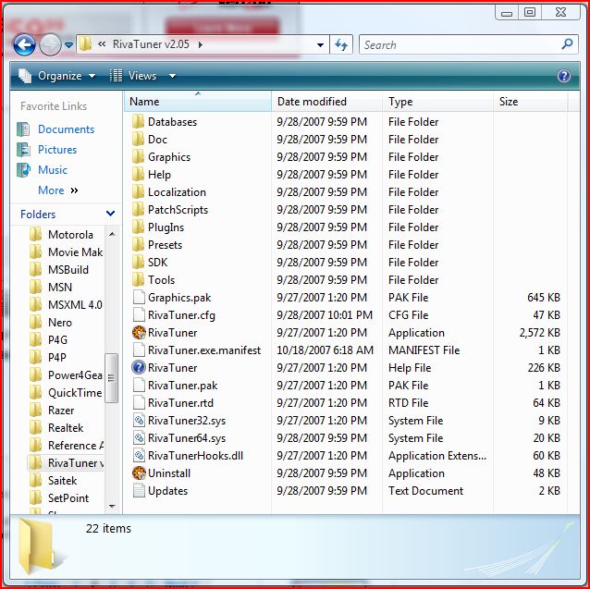Select the Help folder icon
Viewport: 590px width, 589px height.
point(138,174)
